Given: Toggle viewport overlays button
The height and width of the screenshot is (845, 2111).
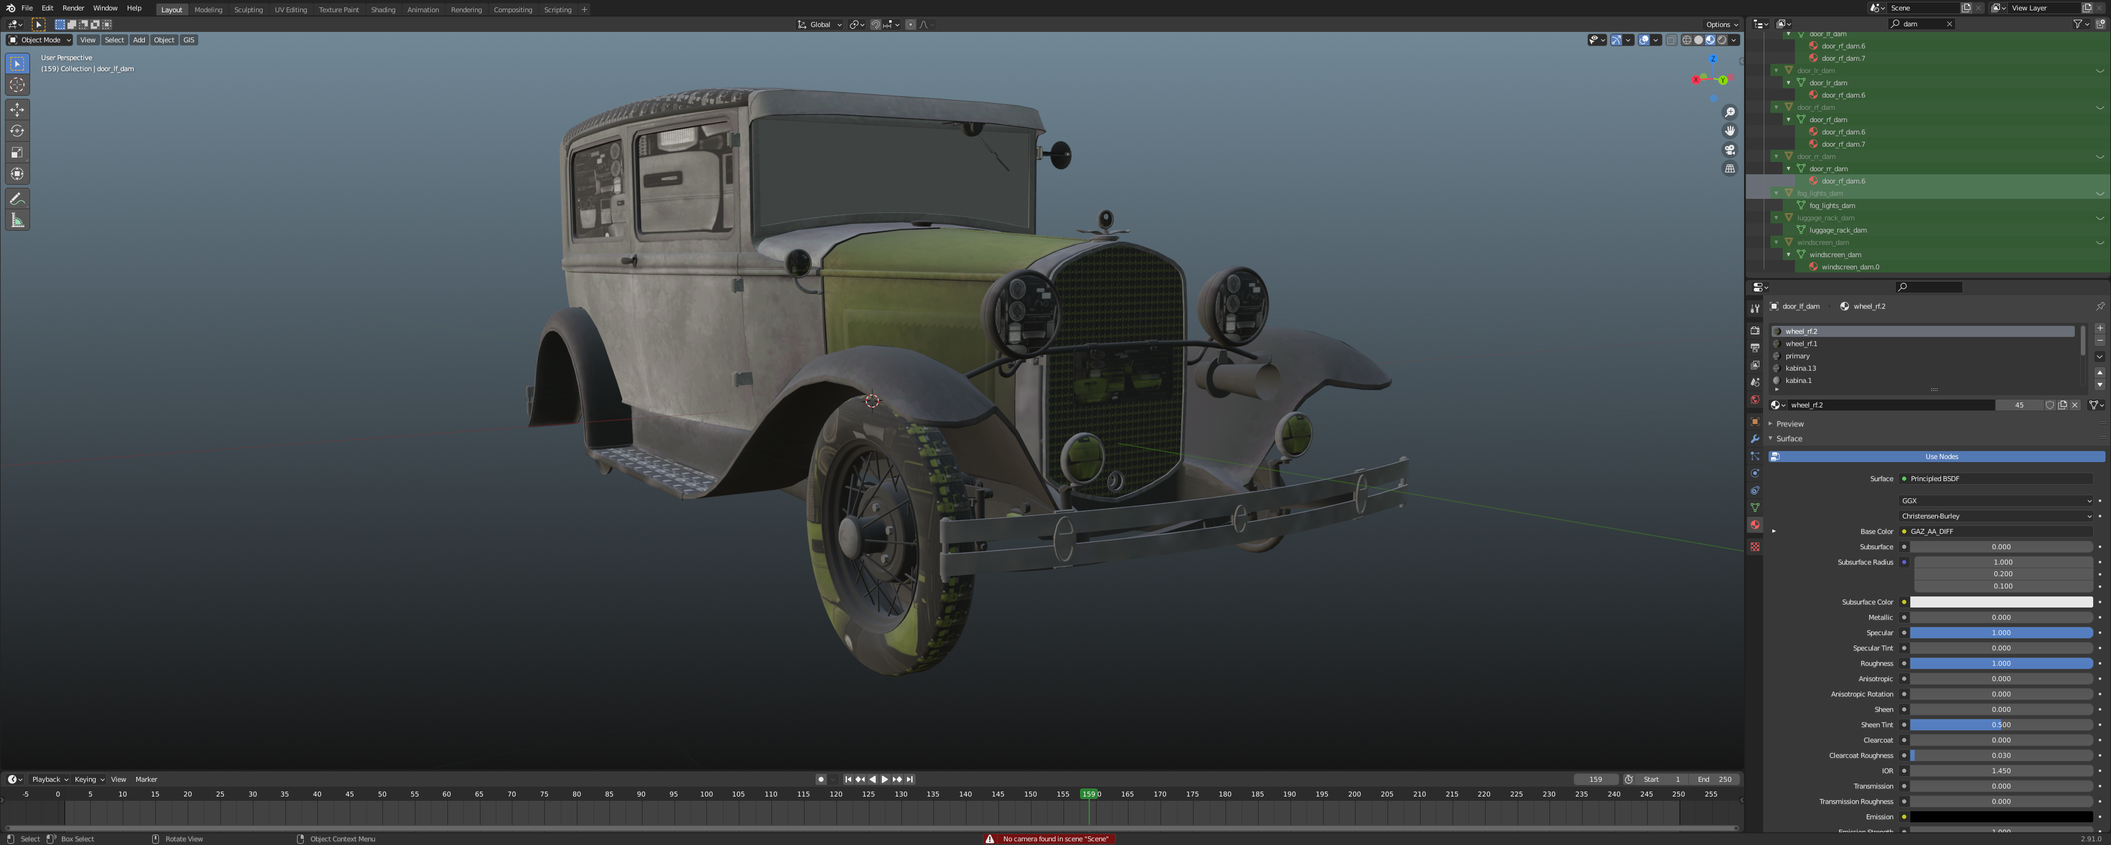Looking at the screenshot, I should [x=1644, y=40].
